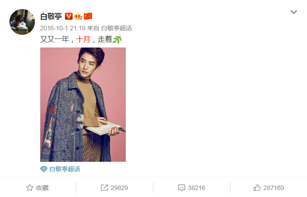
Task: Click the diamond super-topic icon
Action: tap(44, 169)
